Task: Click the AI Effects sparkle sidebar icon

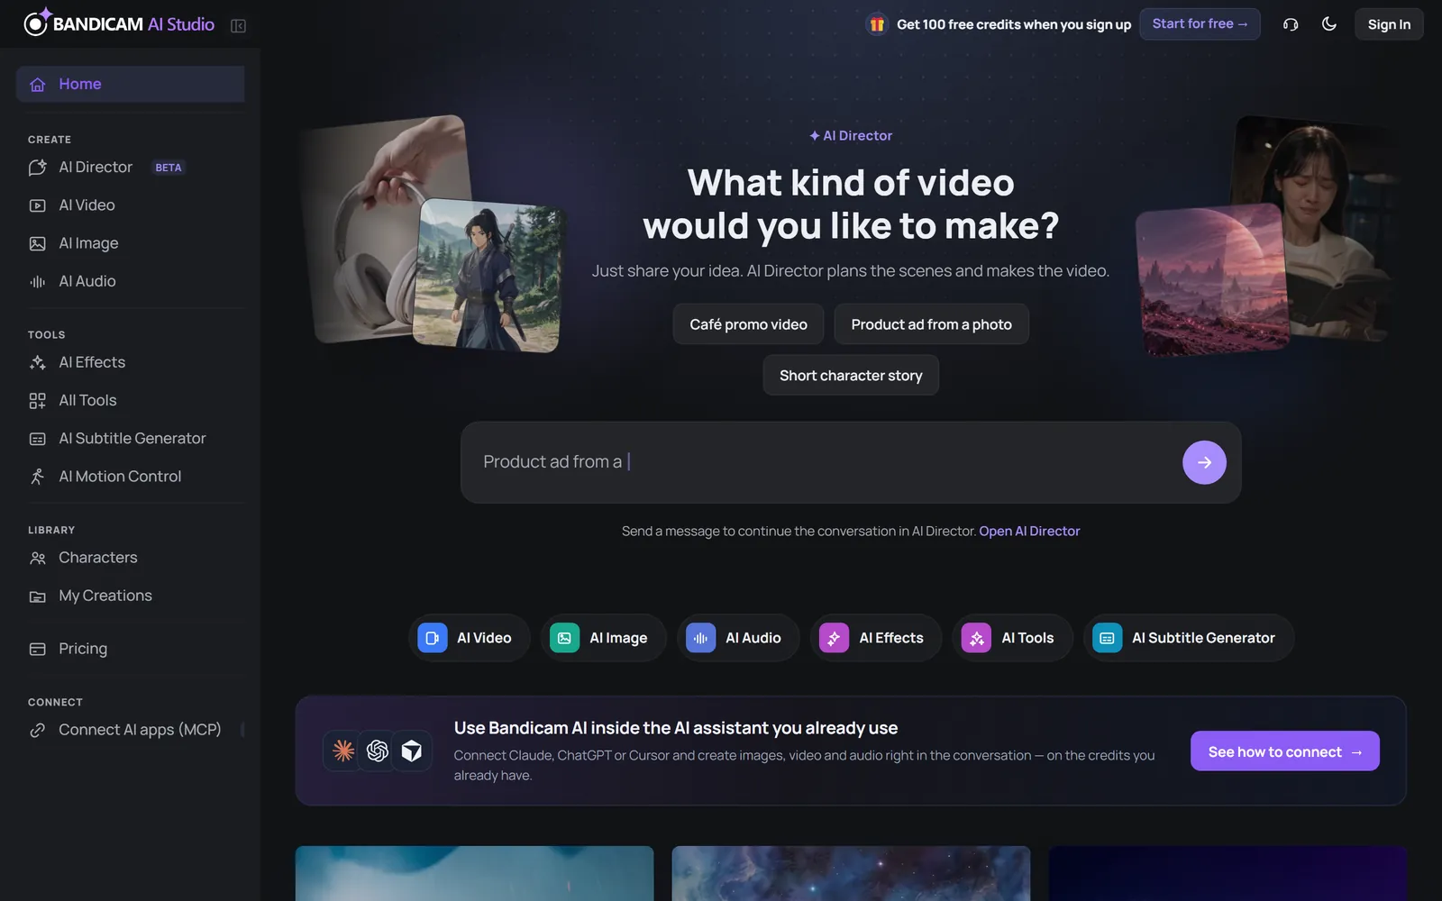Action: (38, 362)
